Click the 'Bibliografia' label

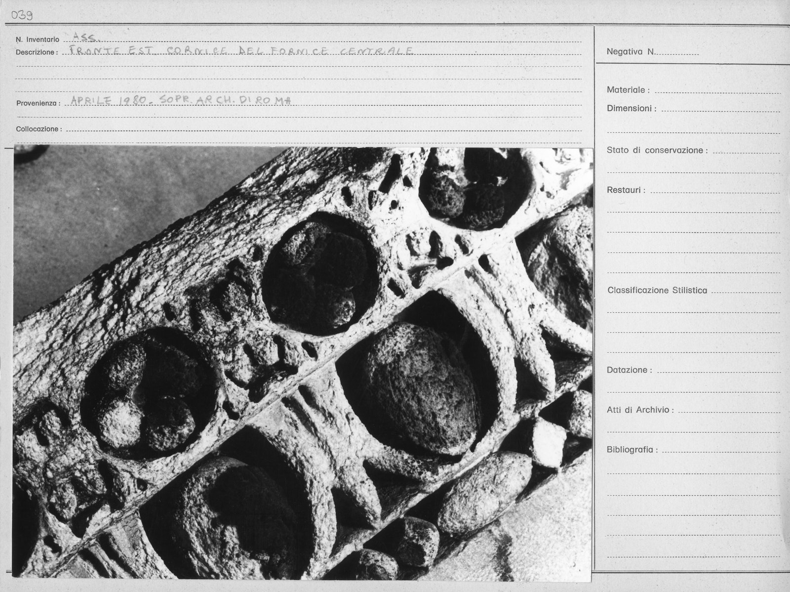[632, 450]
